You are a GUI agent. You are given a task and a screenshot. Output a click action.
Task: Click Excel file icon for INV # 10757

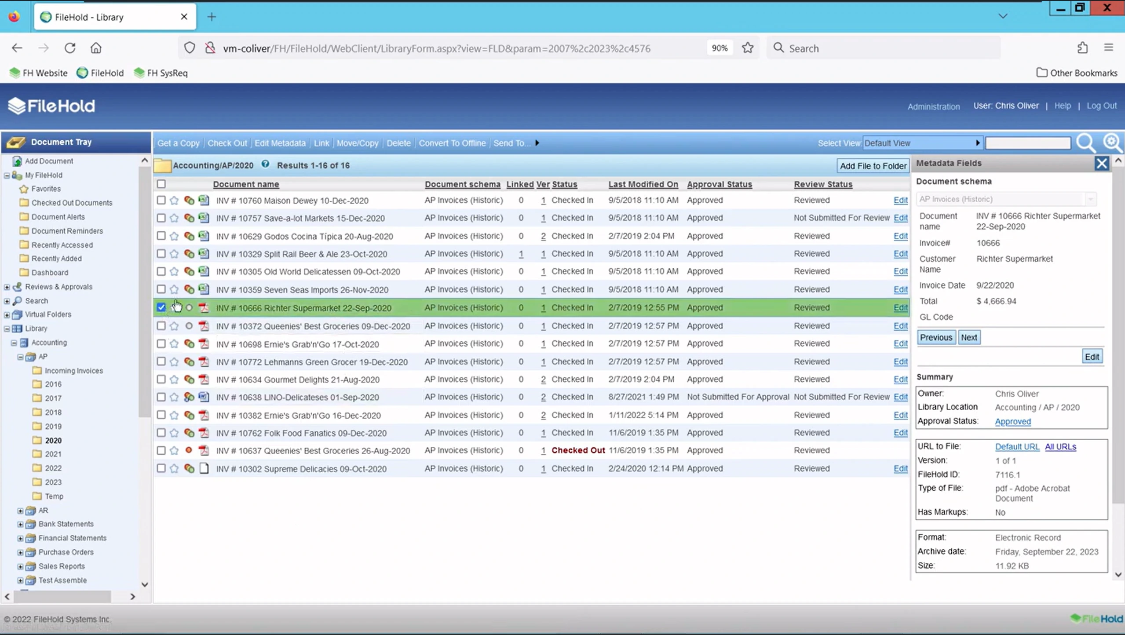[204, 218]
